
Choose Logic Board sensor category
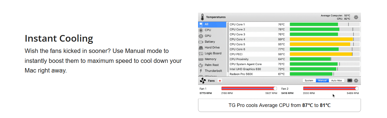[213, 53]
